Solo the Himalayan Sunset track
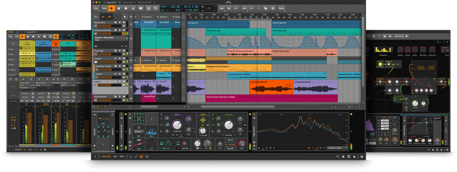457x172 pixels. tap(120, 66)
